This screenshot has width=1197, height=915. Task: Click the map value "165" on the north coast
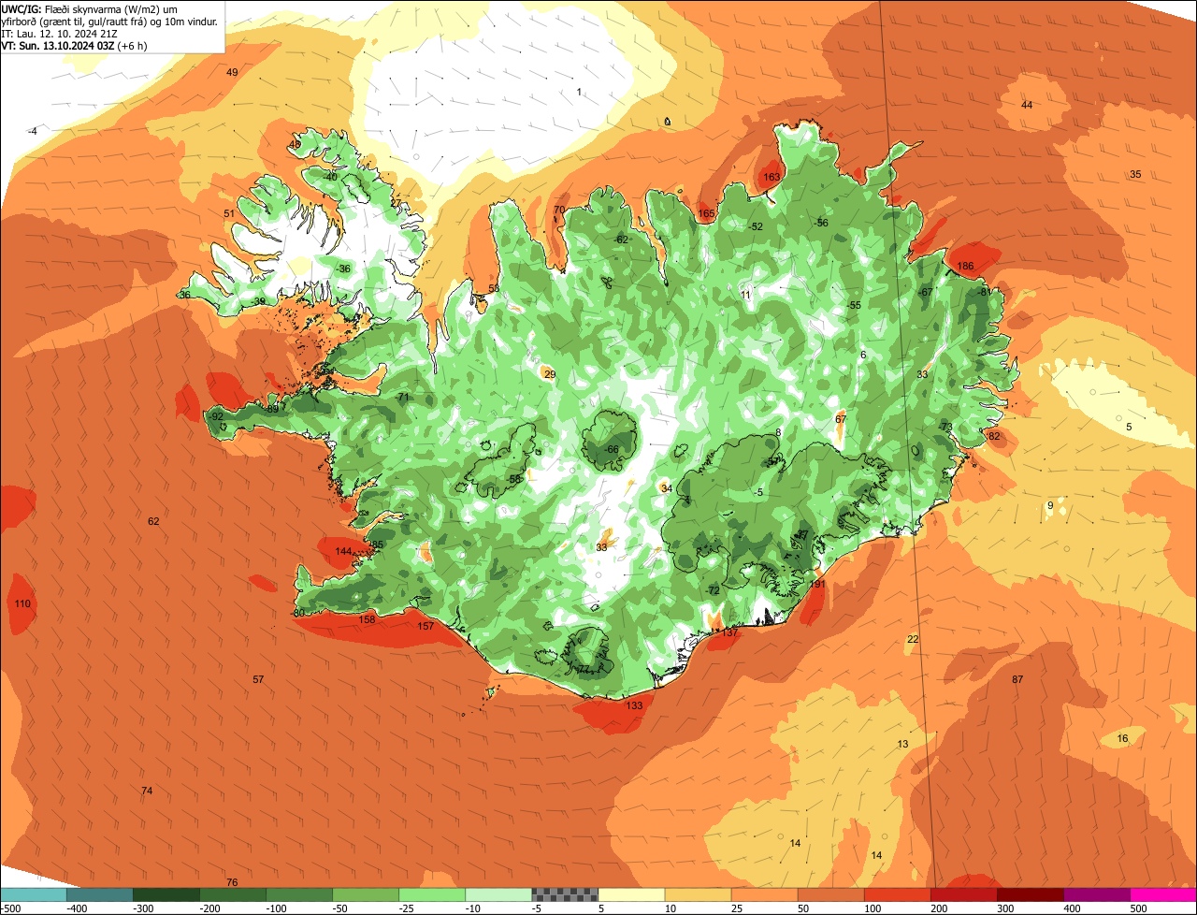706,214
